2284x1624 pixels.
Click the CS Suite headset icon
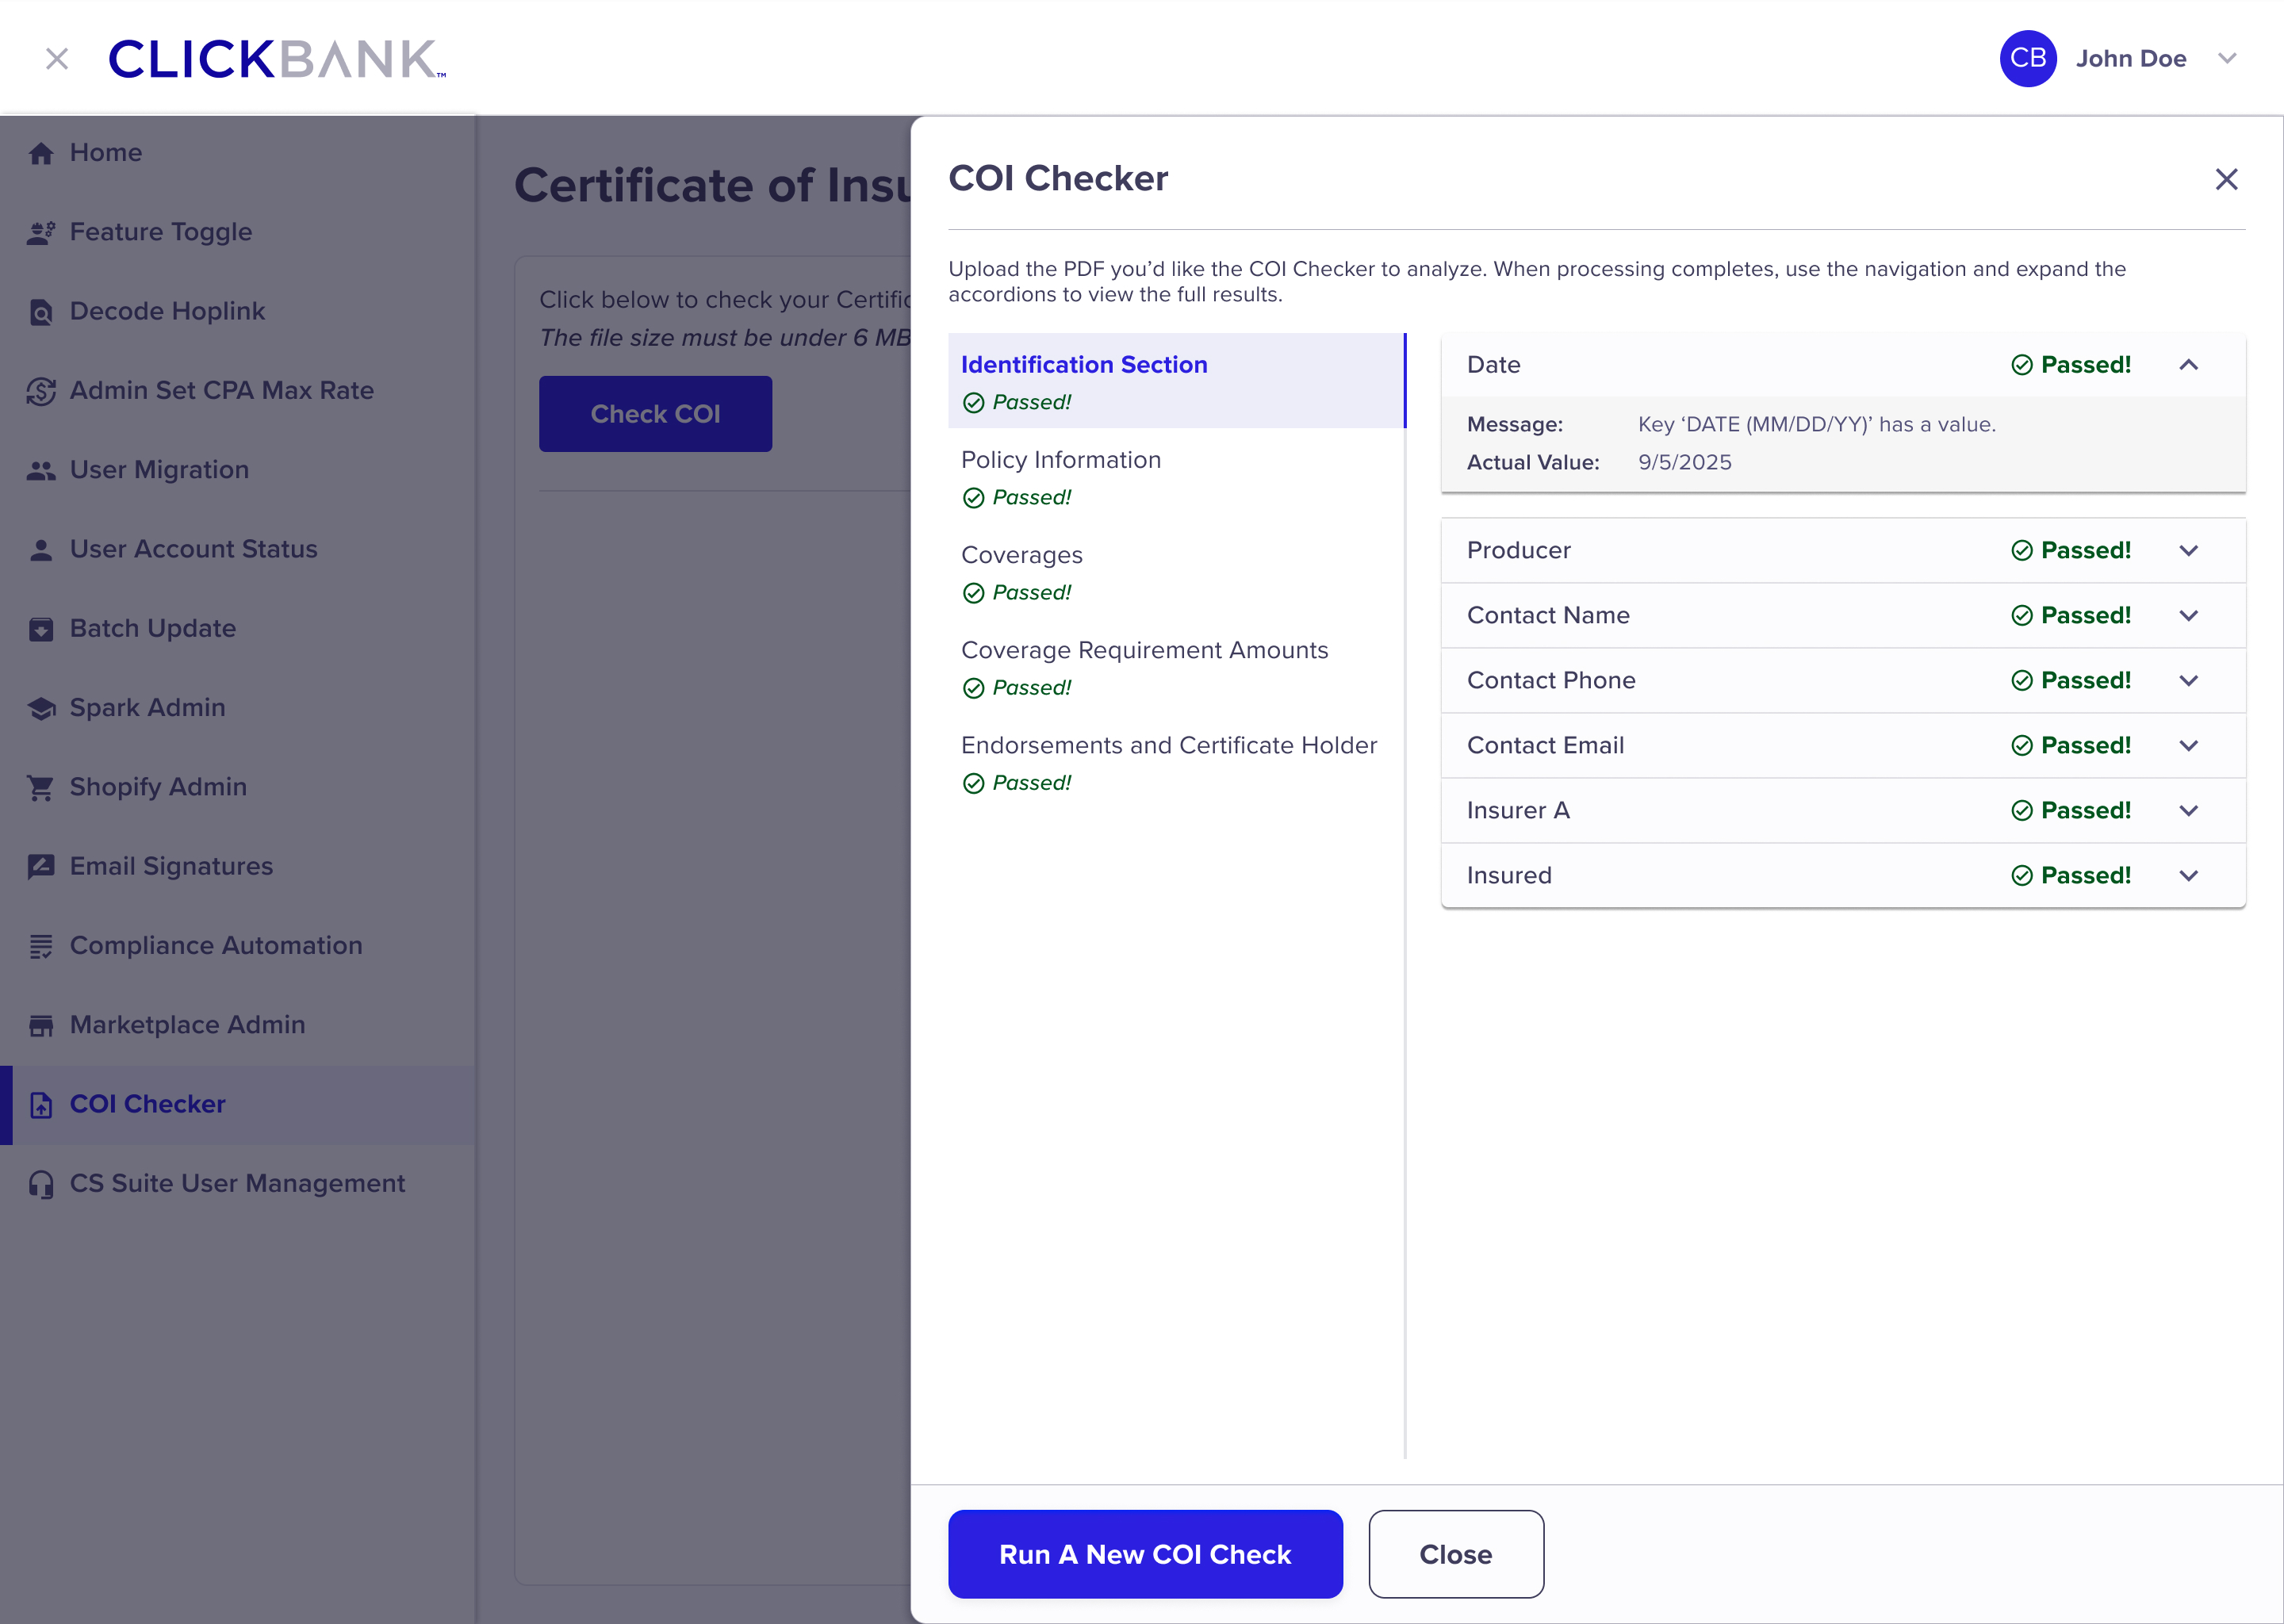click(x=40, y=1184)
